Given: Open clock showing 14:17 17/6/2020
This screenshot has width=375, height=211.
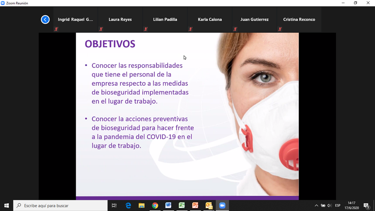Looking at the screenshot, I should pos(351,205).
